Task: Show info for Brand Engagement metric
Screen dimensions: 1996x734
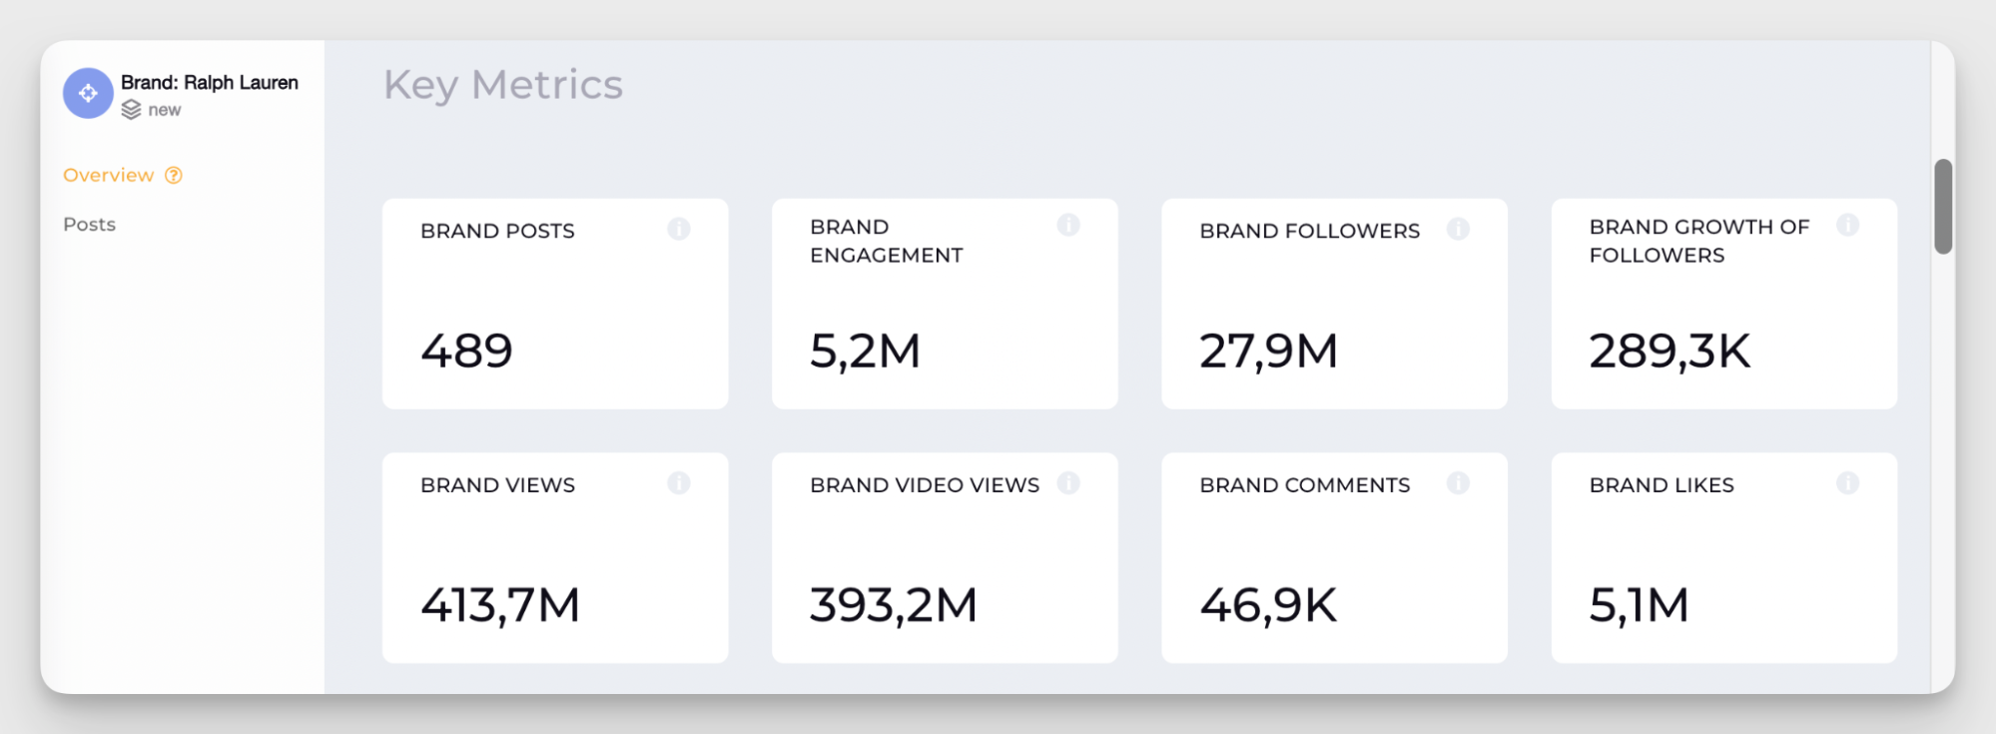Action: (x=1068, y=226)
